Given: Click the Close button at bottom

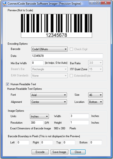Looking at the screenshot, I should 78,152.
